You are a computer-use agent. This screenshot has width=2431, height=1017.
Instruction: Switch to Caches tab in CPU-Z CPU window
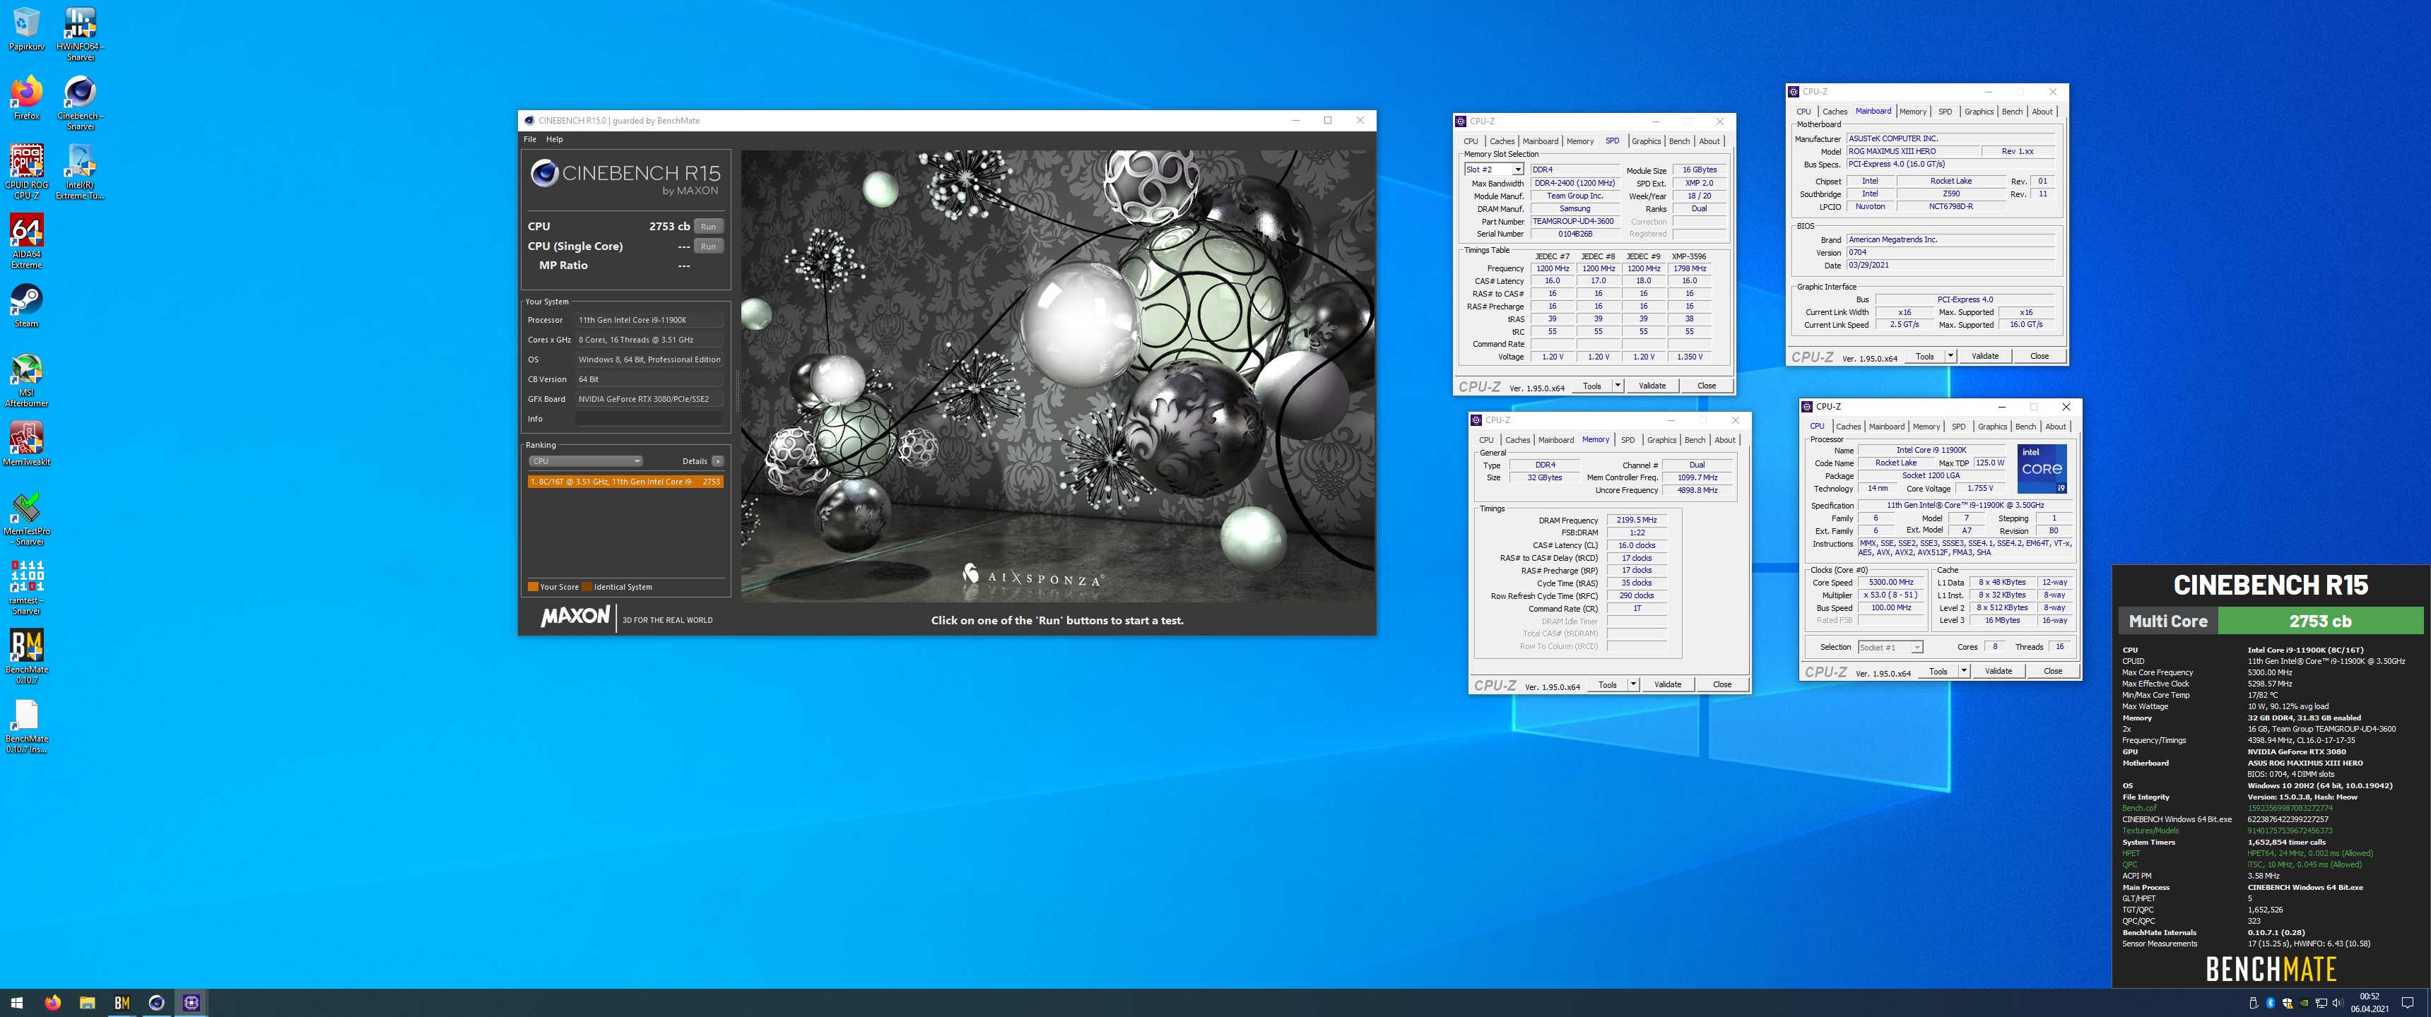(1848, 427)
